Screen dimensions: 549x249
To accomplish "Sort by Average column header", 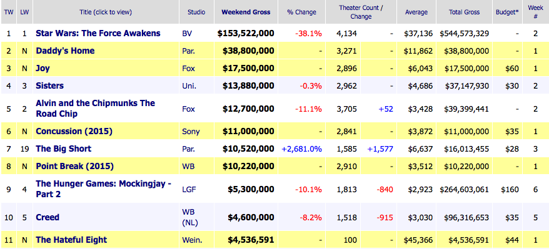I will (x=416, y=12).
